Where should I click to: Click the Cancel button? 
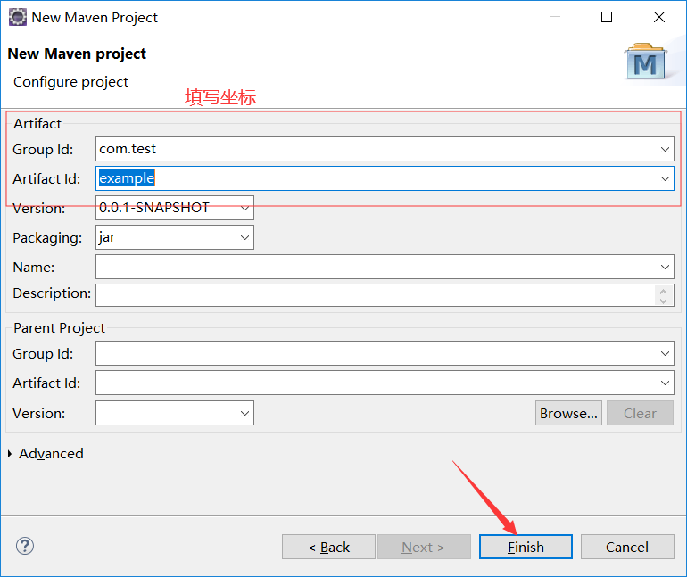point(627,547)
